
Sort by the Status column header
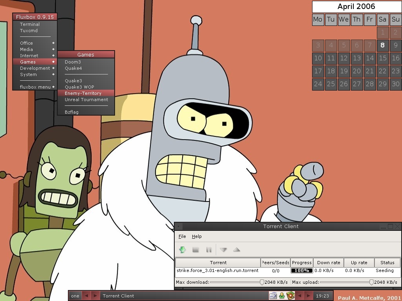387,263
